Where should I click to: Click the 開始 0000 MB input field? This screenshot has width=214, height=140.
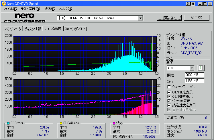[195, 75]
